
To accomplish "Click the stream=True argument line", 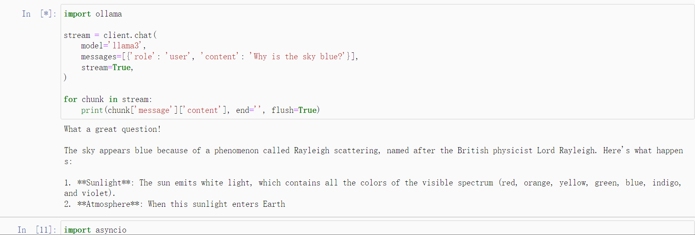I will (107, 67).
